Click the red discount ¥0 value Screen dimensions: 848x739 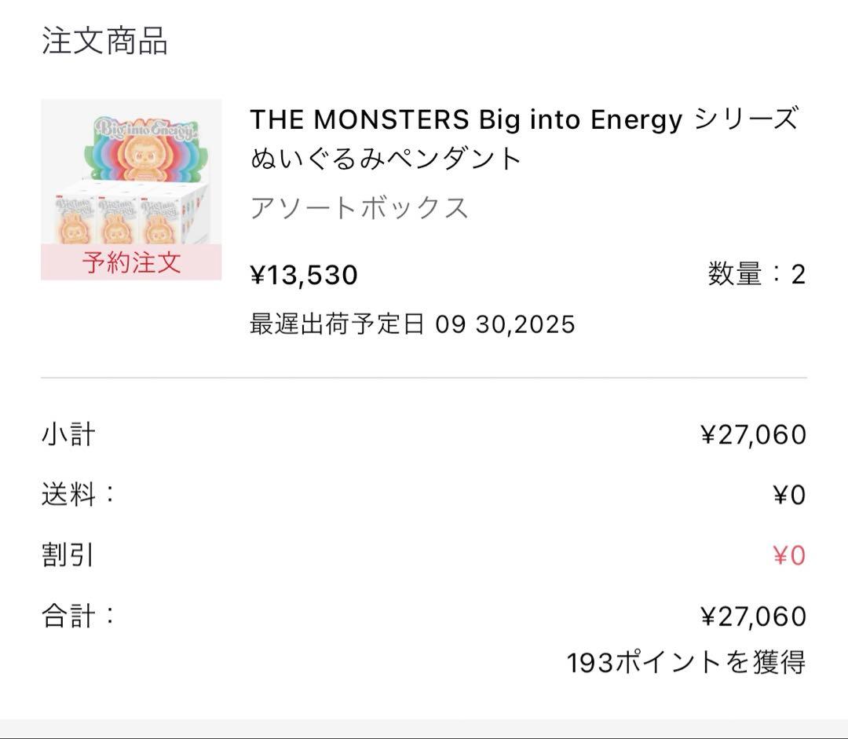(x=789, y=556)
